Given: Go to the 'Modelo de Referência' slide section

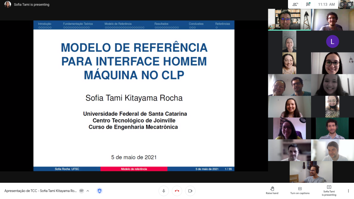Looking at the screenshot, I should click(118, 24).
